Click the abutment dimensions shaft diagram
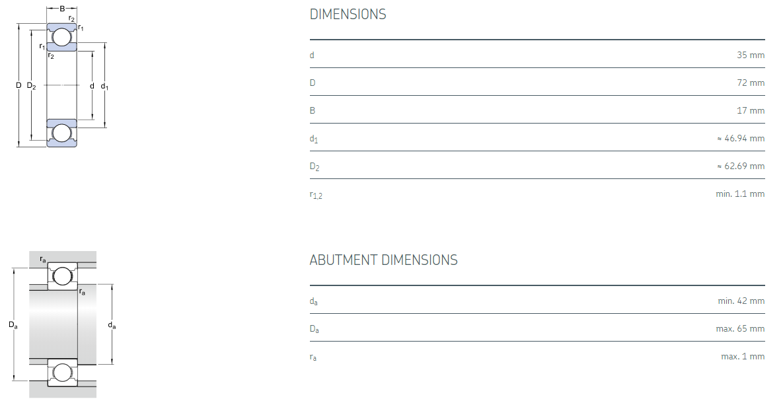Viewport: 783px width, 405px height. pyautogui.click(x=63, y=324)
